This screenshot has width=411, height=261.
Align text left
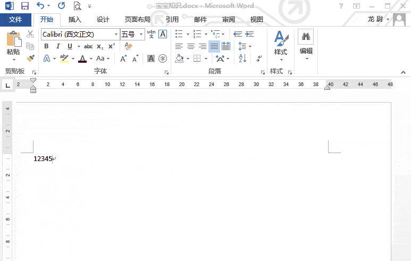click(x=179, y=46)
